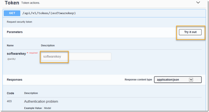
Task: Switch to the Example Value tab
Action: (33, 108)
